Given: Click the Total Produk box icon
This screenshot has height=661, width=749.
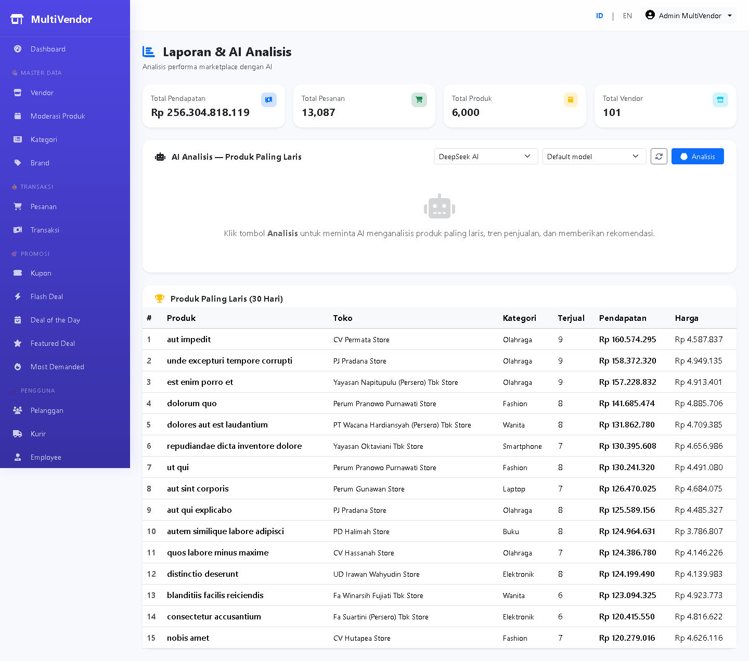Looking at the screenshot, I should coord(571,100).
